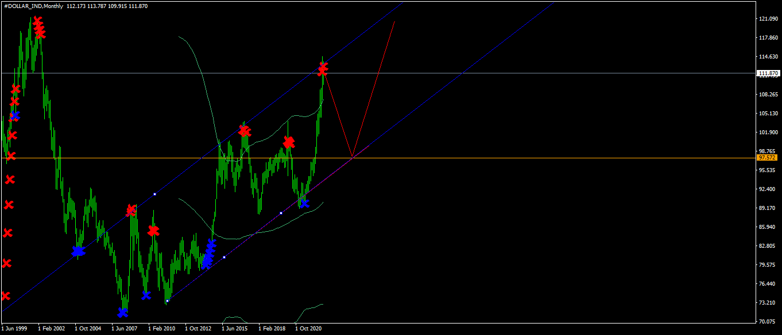
Task: Select the red X marker at 2015 high
Action: pos(245,131)
